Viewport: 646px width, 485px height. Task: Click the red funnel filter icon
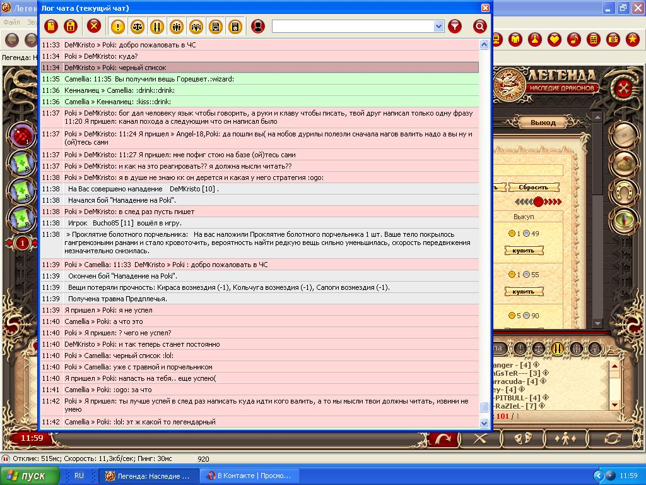[x=454, y=26]
